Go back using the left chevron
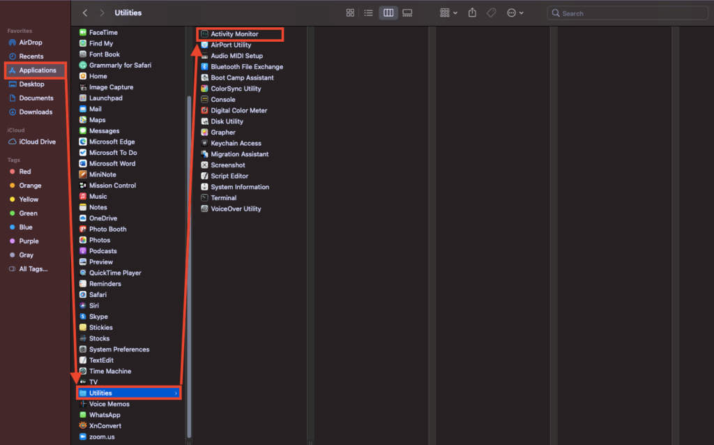This screenshot has width=714, height=445. pos(85,13)
